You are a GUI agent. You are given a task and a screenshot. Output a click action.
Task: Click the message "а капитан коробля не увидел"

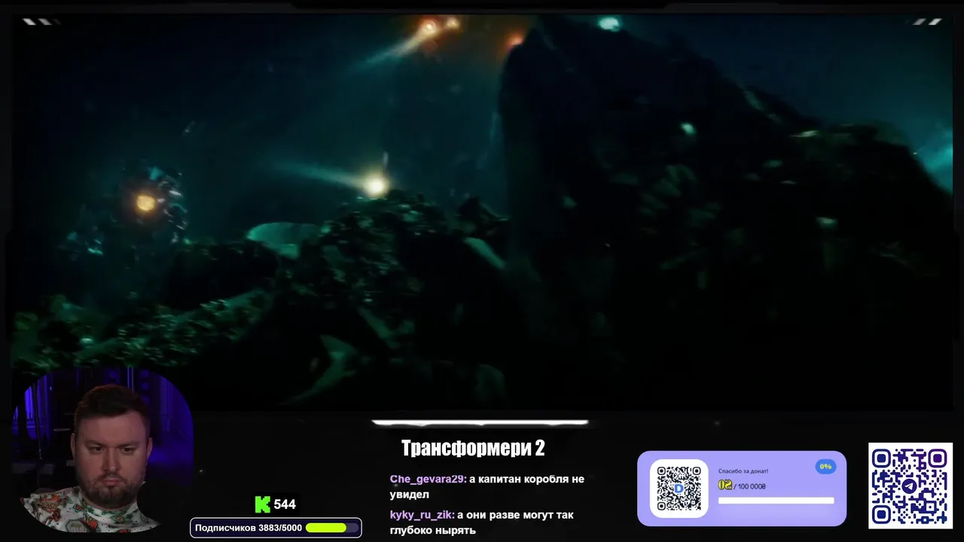487,486
